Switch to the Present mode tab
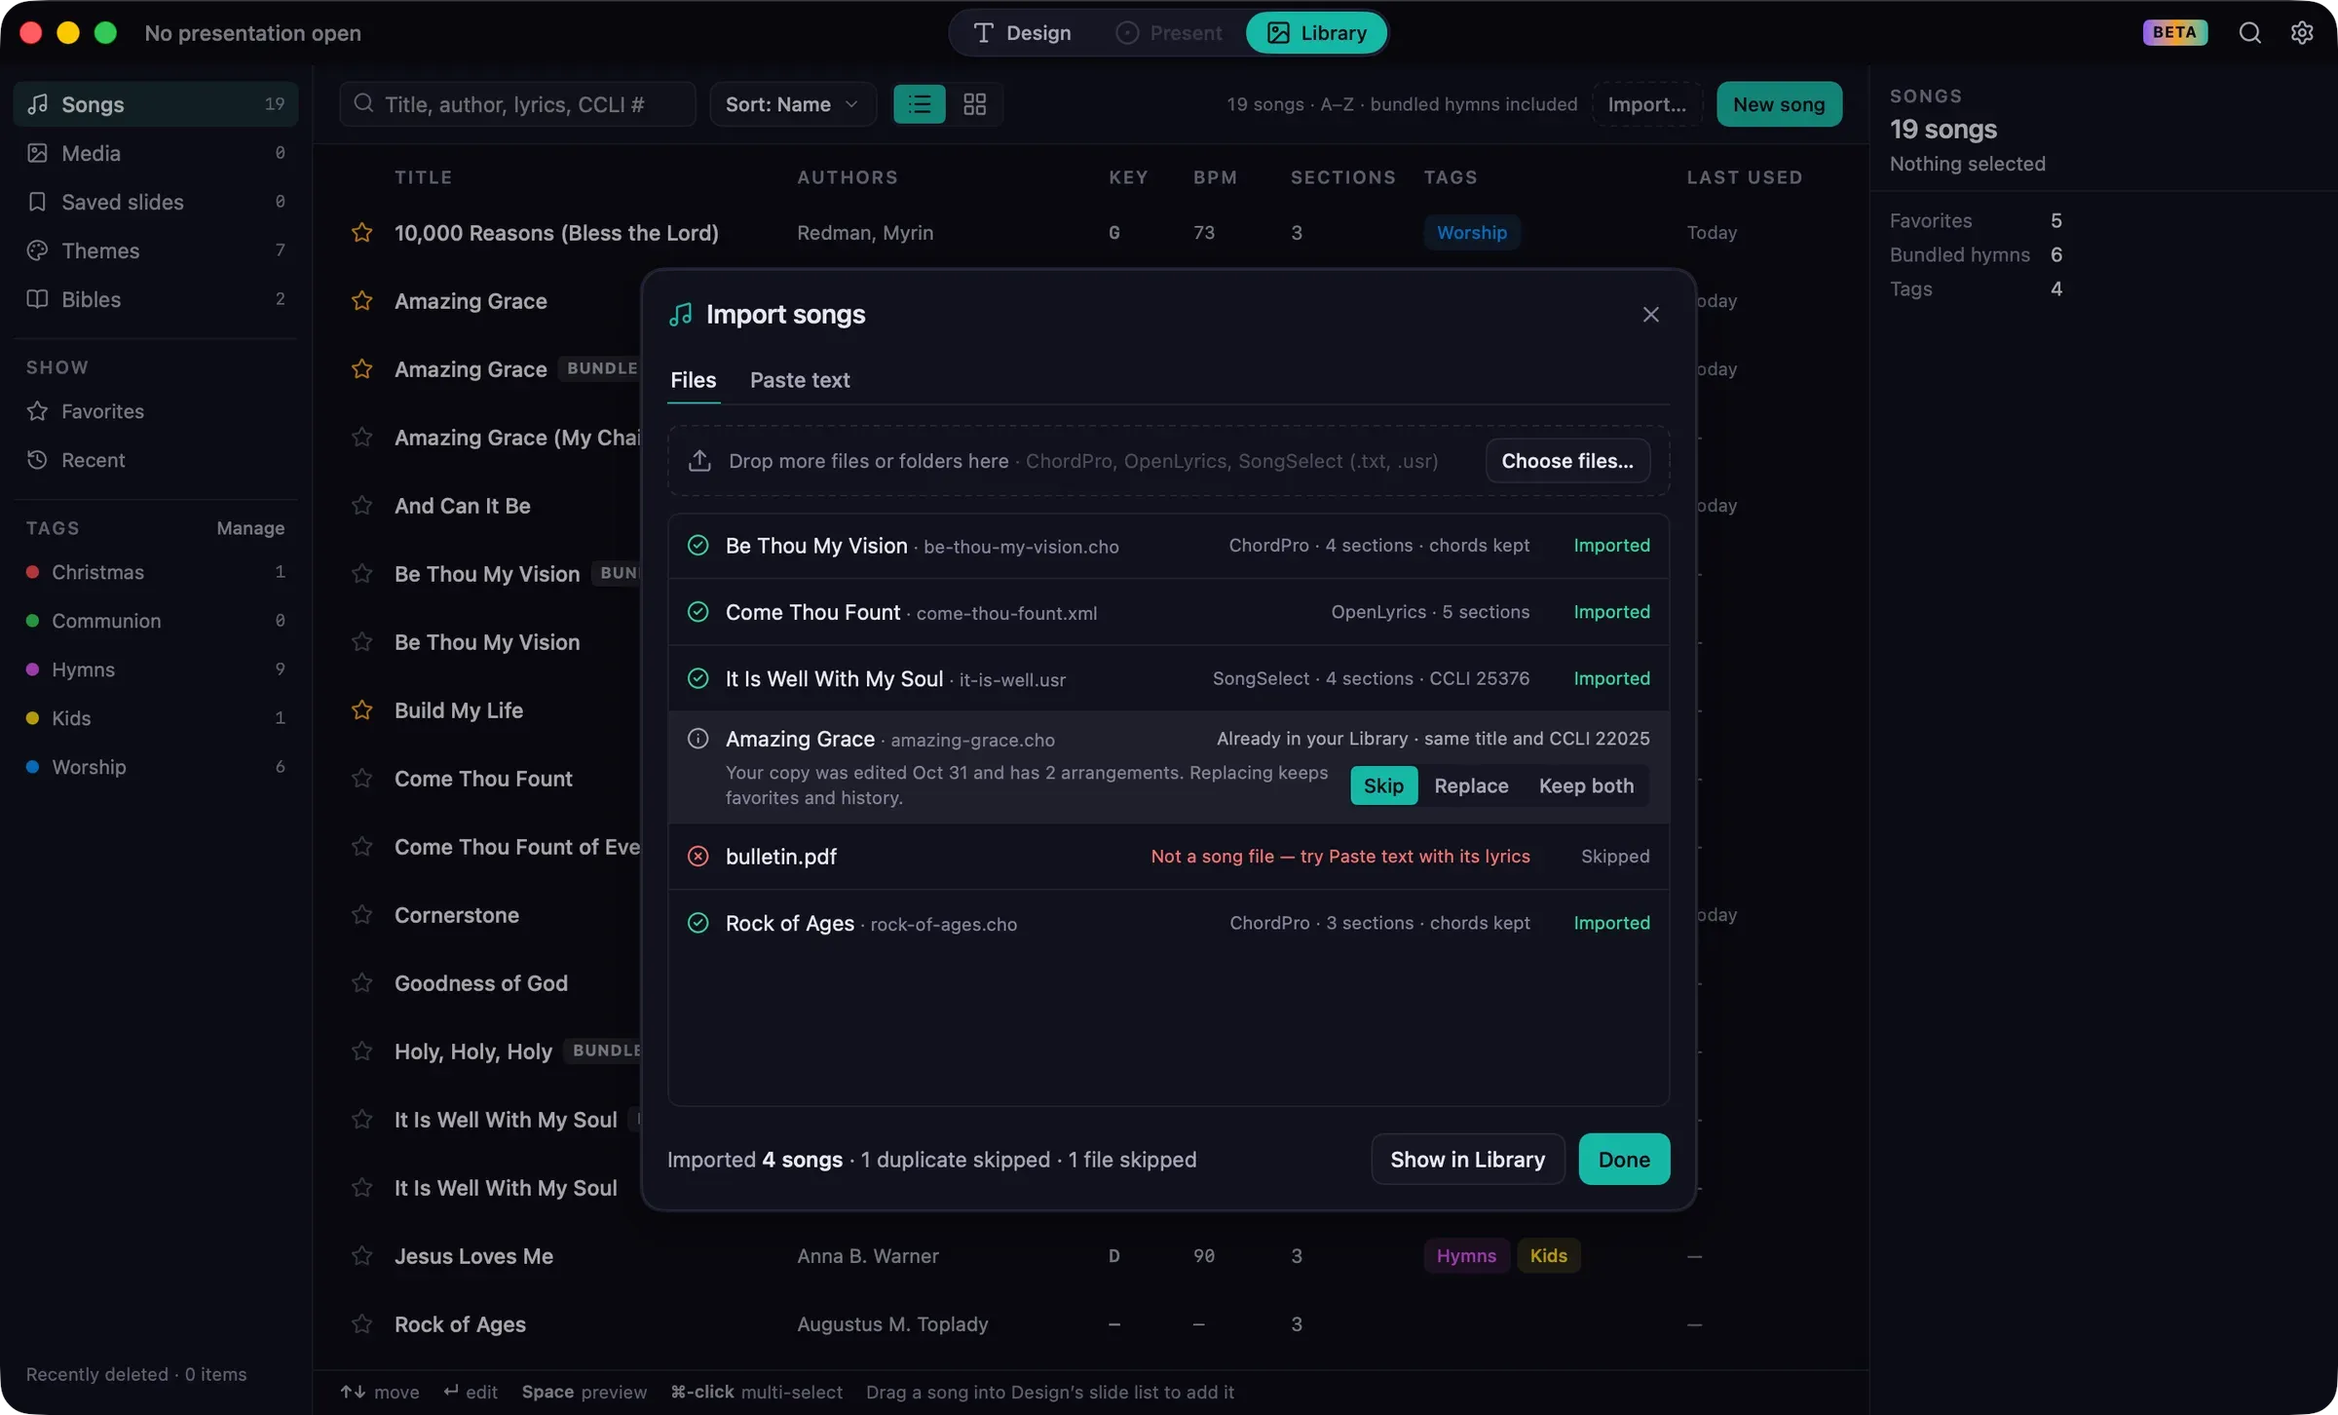The width and height of the screenshot is (2338, 1415). (x=1169, y=33)
